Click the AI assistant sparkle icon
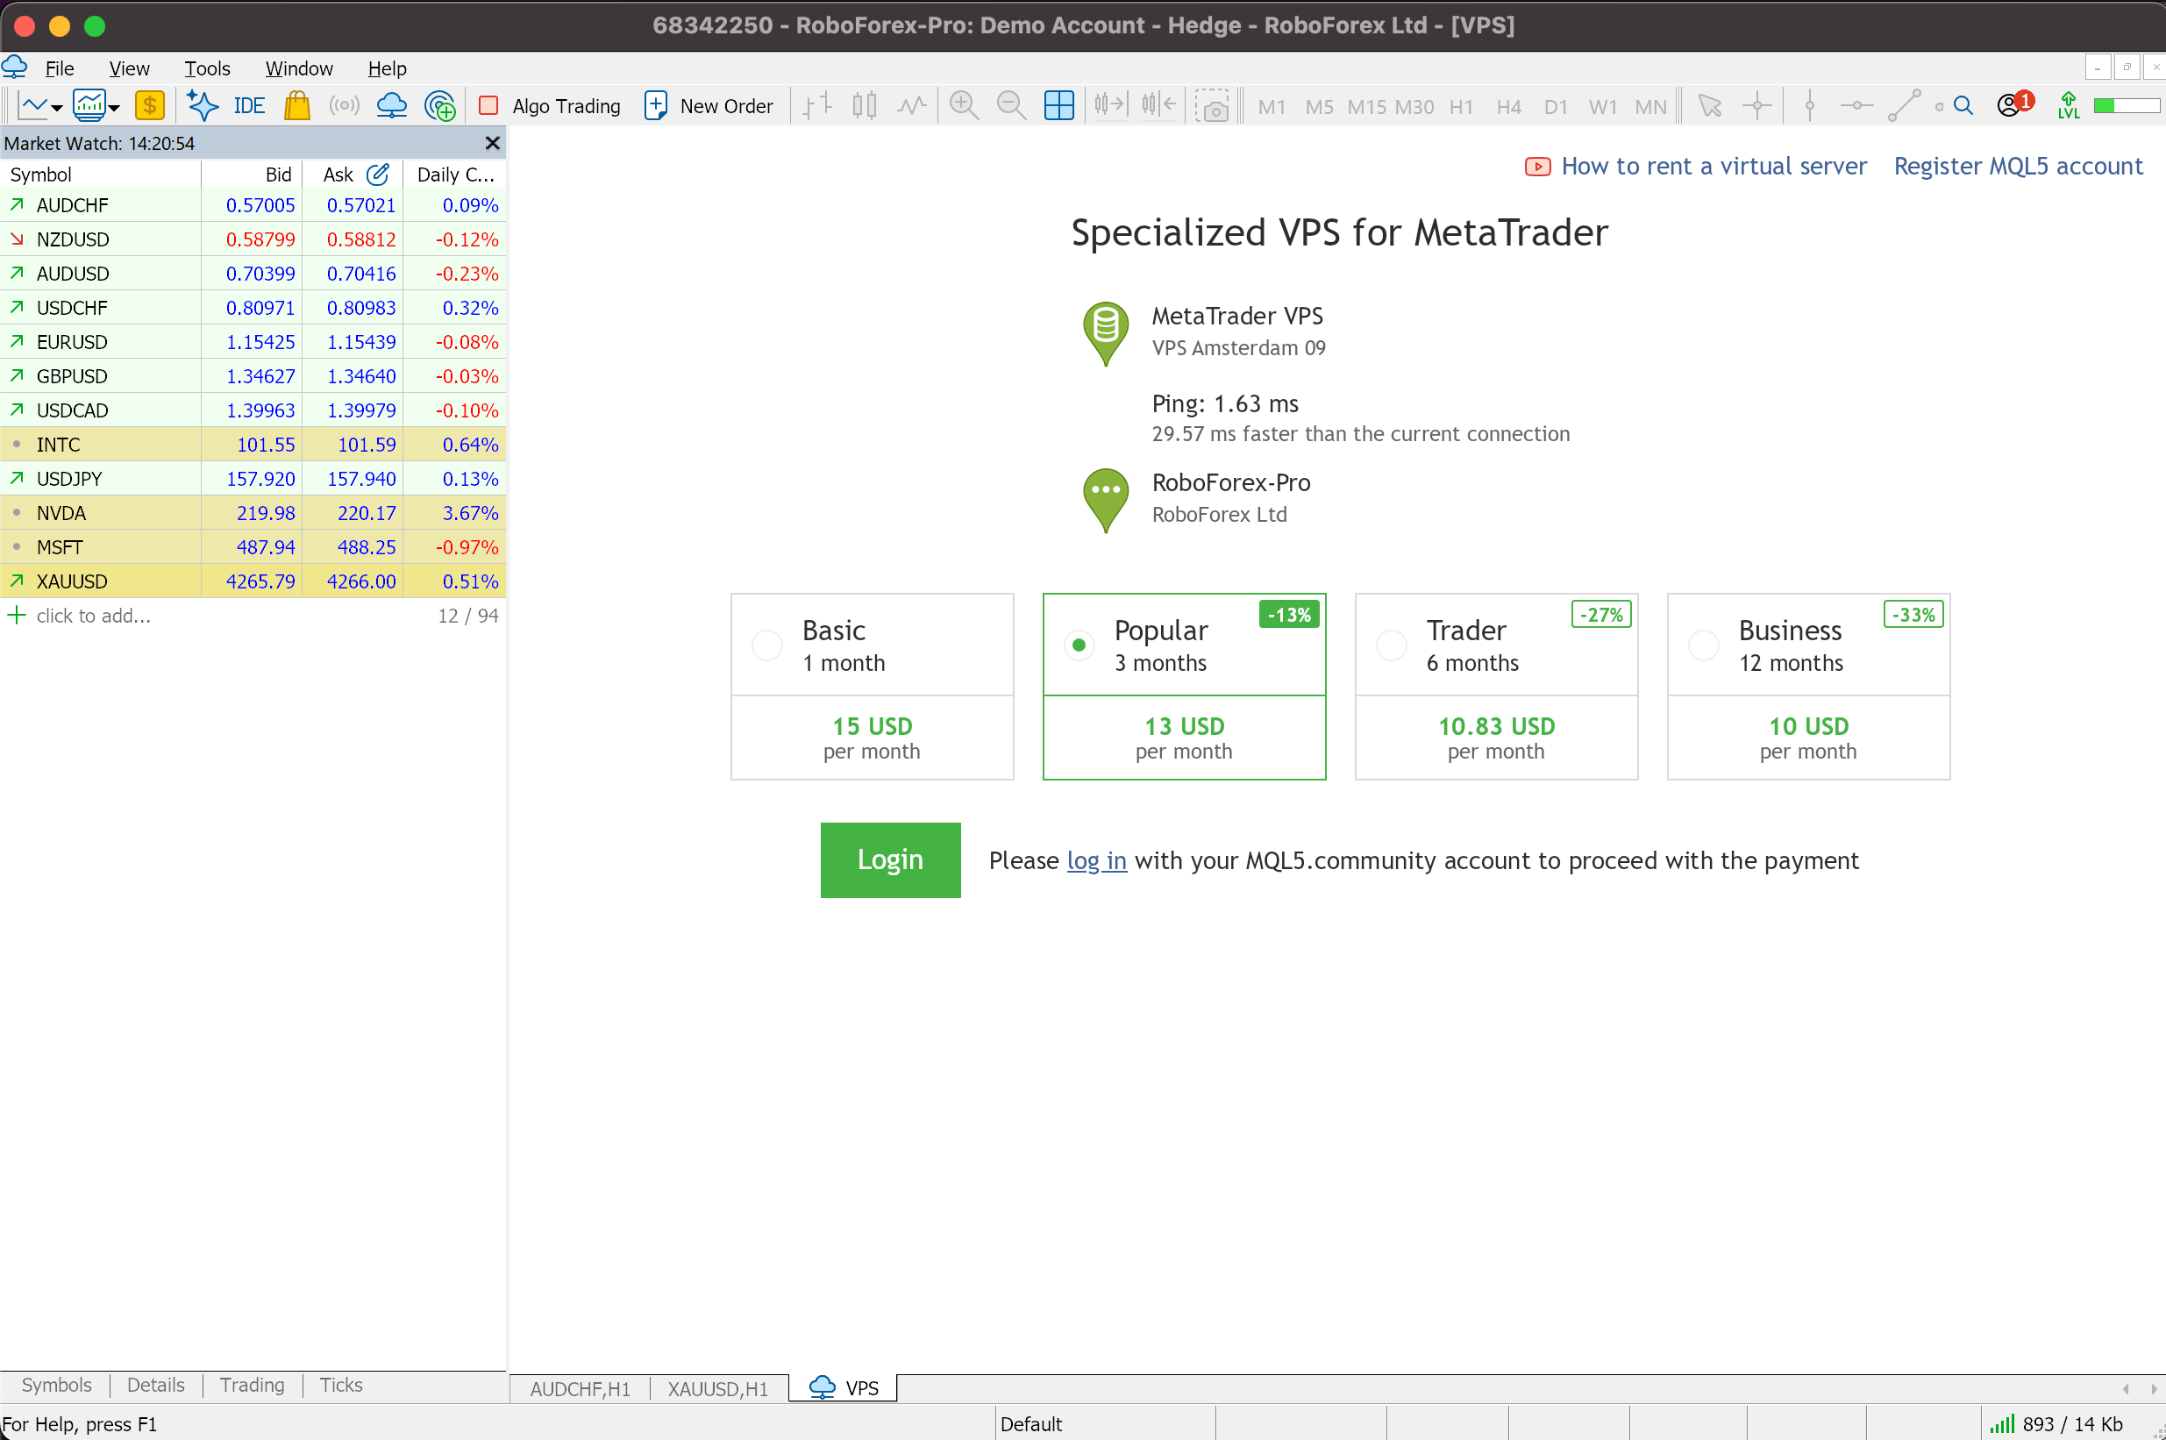 coord(202,105)
